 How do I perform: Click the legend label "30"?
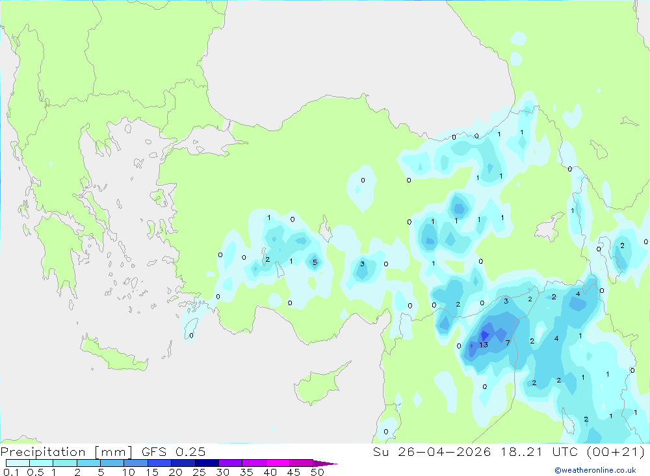(x=222, y=472)
